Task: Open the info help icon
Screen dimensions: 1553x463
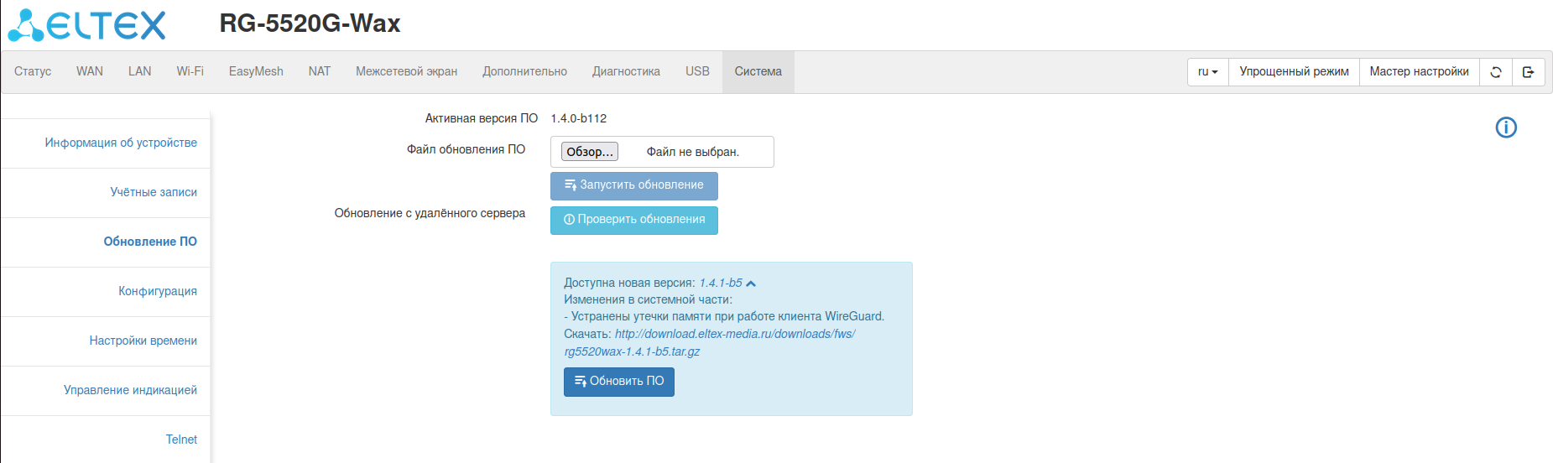Action: (1506, 127)
